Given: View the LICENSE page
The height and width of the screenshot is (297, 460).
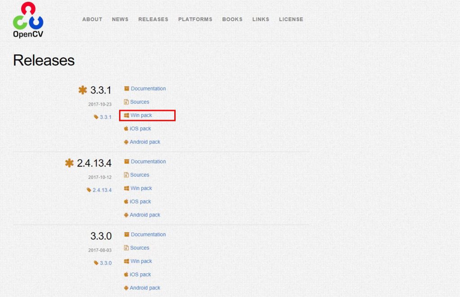Looking at the screenshot, I should (291, 19).
